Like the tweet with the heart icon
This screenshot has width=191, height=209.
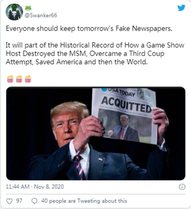point(9,201)
